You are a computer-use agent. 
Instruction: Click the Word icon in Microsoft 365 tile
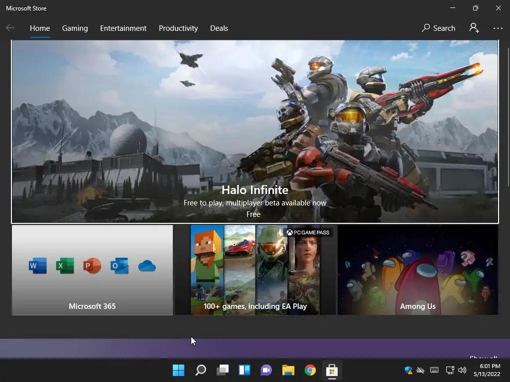point(38,266)
